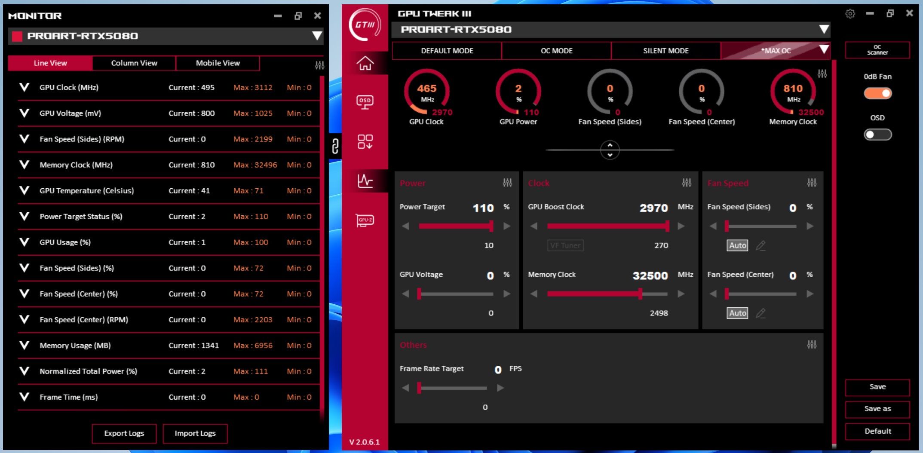Click the Memory Clock gauge
Image resolution: width=923 pixels, height=453 pixels.
pos(793,92)
